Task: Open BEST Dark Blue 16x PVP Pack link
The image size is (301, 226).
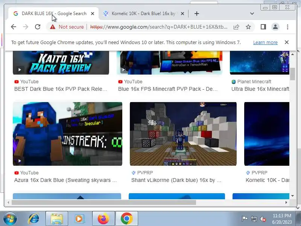Action: 61,89
